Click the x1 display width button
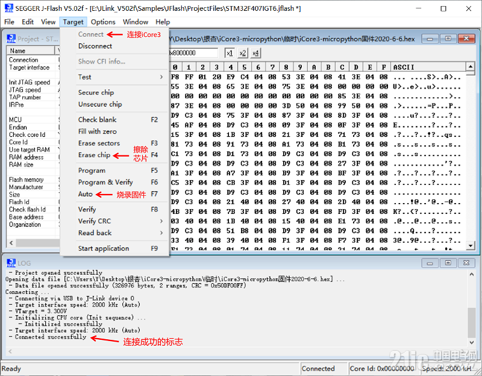Screen dimensions: 482x376 tap(230, 53)
